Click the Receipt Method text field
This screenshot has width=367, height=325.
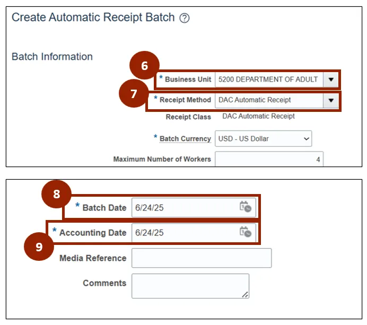(x=268, y=100)
